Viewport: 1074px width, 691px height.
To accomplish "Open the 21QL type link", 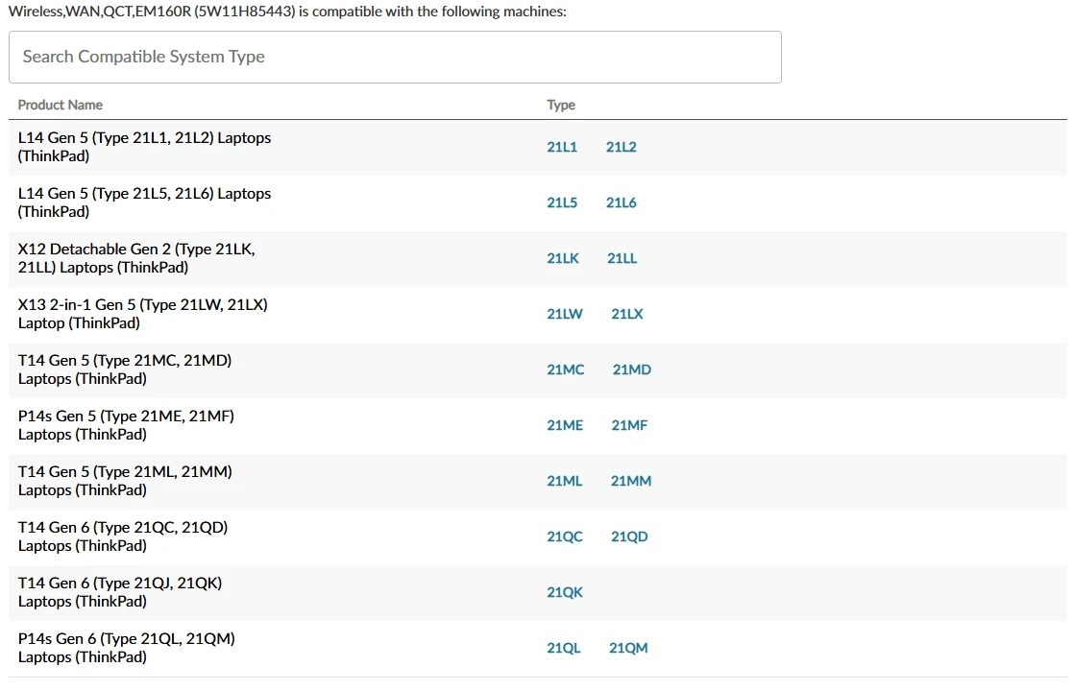I will 564,648.
